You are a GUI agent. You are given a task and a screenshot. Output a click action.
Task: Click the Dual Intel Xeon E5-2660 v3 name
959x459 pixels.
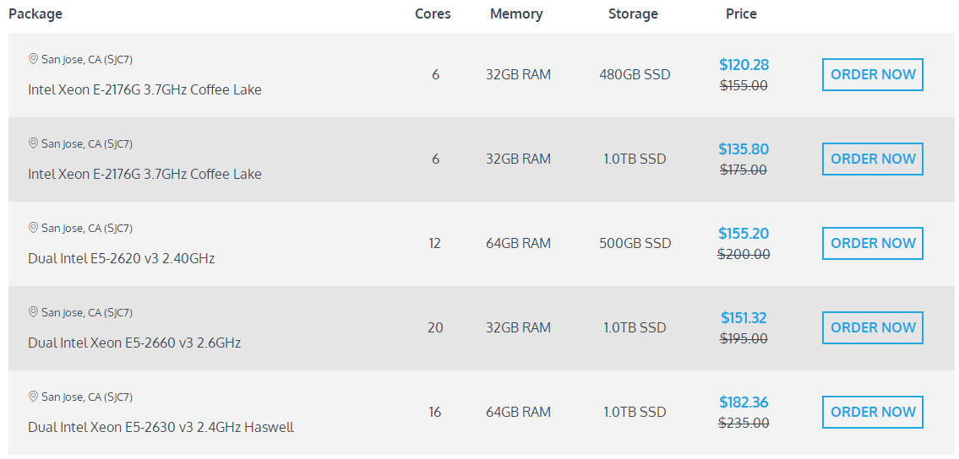(x=134, y=343)
